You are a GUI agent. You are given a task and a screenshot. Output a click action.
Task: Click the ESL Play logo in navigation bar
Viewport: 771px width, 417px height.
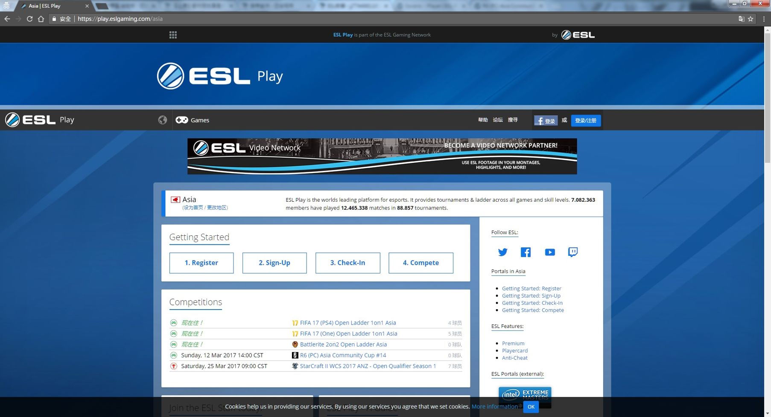tap(40, 120)
